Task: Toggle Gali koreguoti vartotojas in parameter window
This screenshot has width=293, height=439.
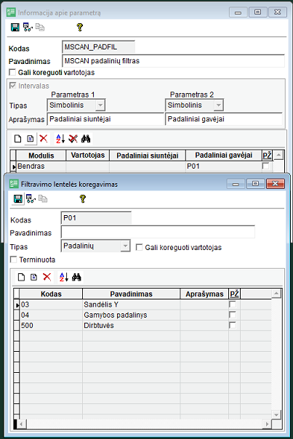Action: [x=12, y=72]
